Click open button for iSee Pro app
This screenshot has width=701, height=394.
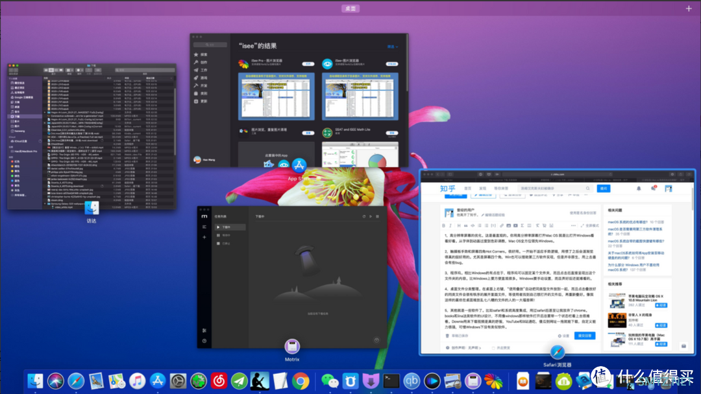coord(308,64)
